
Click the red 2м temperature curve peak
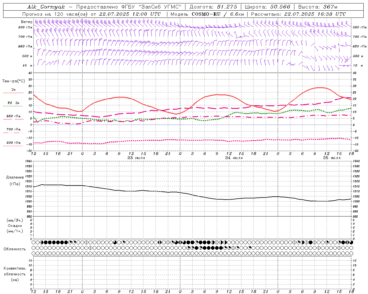319,88
